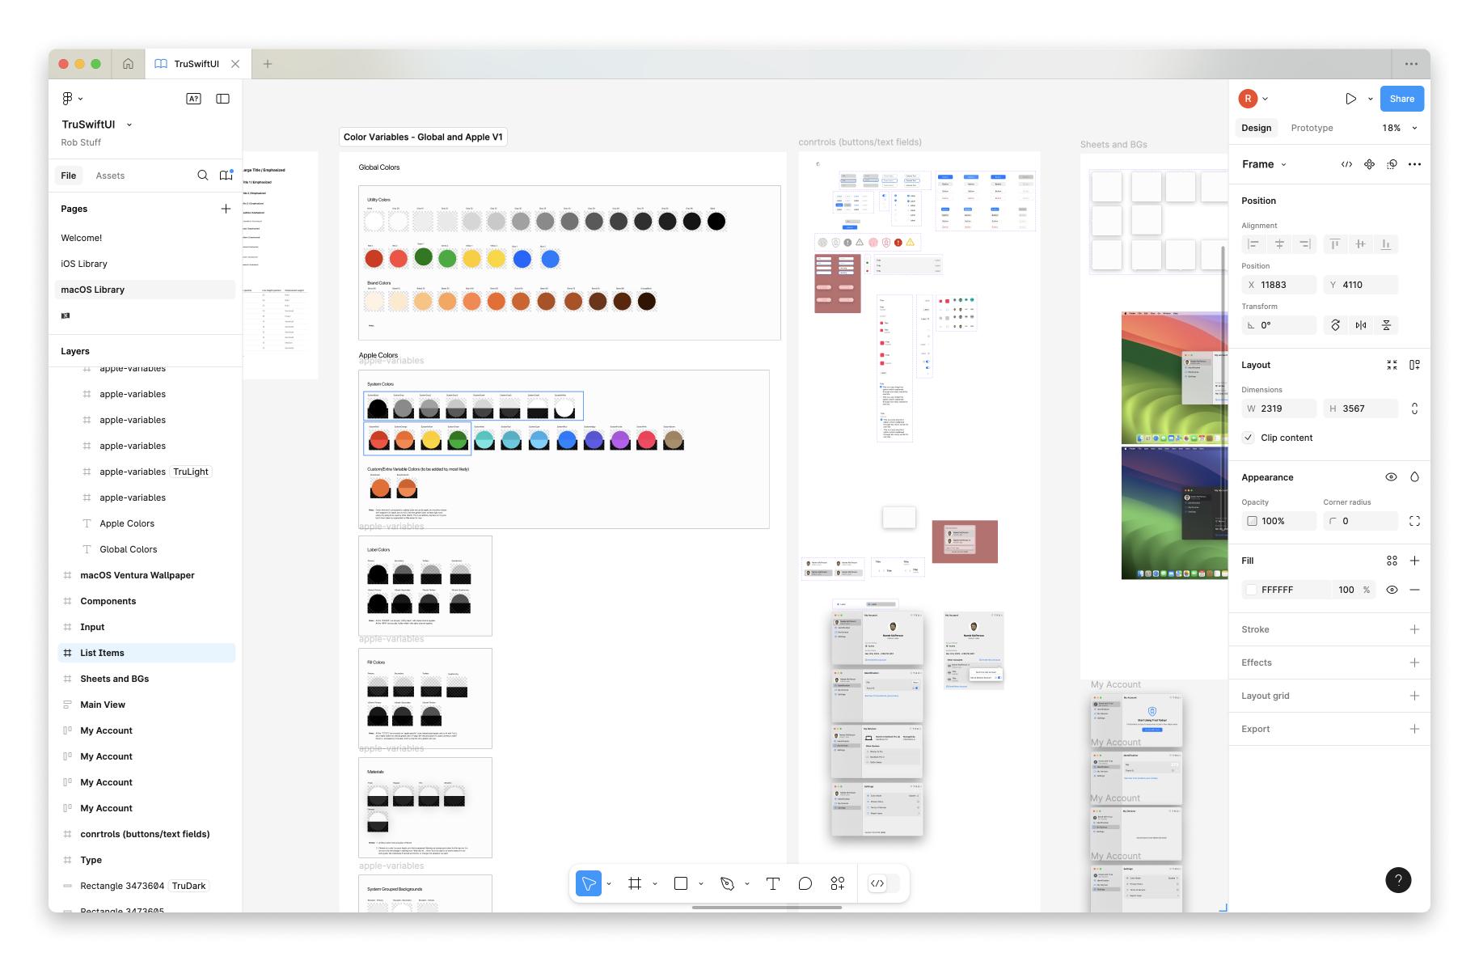The height and width of the screenshot is (961, 1479).
Task: Edit the width field 2319
Action: [1279, 409]
